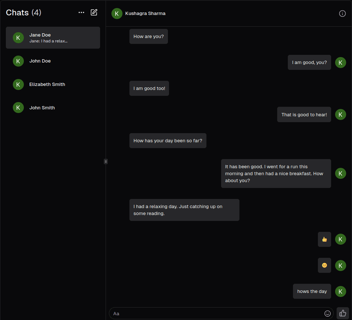The height and width of the screenshot is (320, 352).
Task: Open the emoji picker in the message field
Action: pos(327,313)
